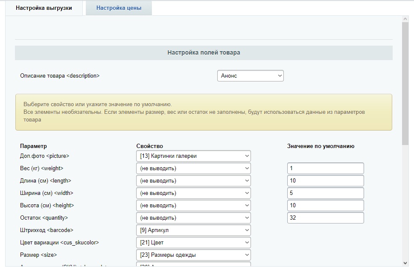Image resolution: width=414 pixels, height=267 pixels.
Task: Focus the width default value field
Action: coord(325,193)
